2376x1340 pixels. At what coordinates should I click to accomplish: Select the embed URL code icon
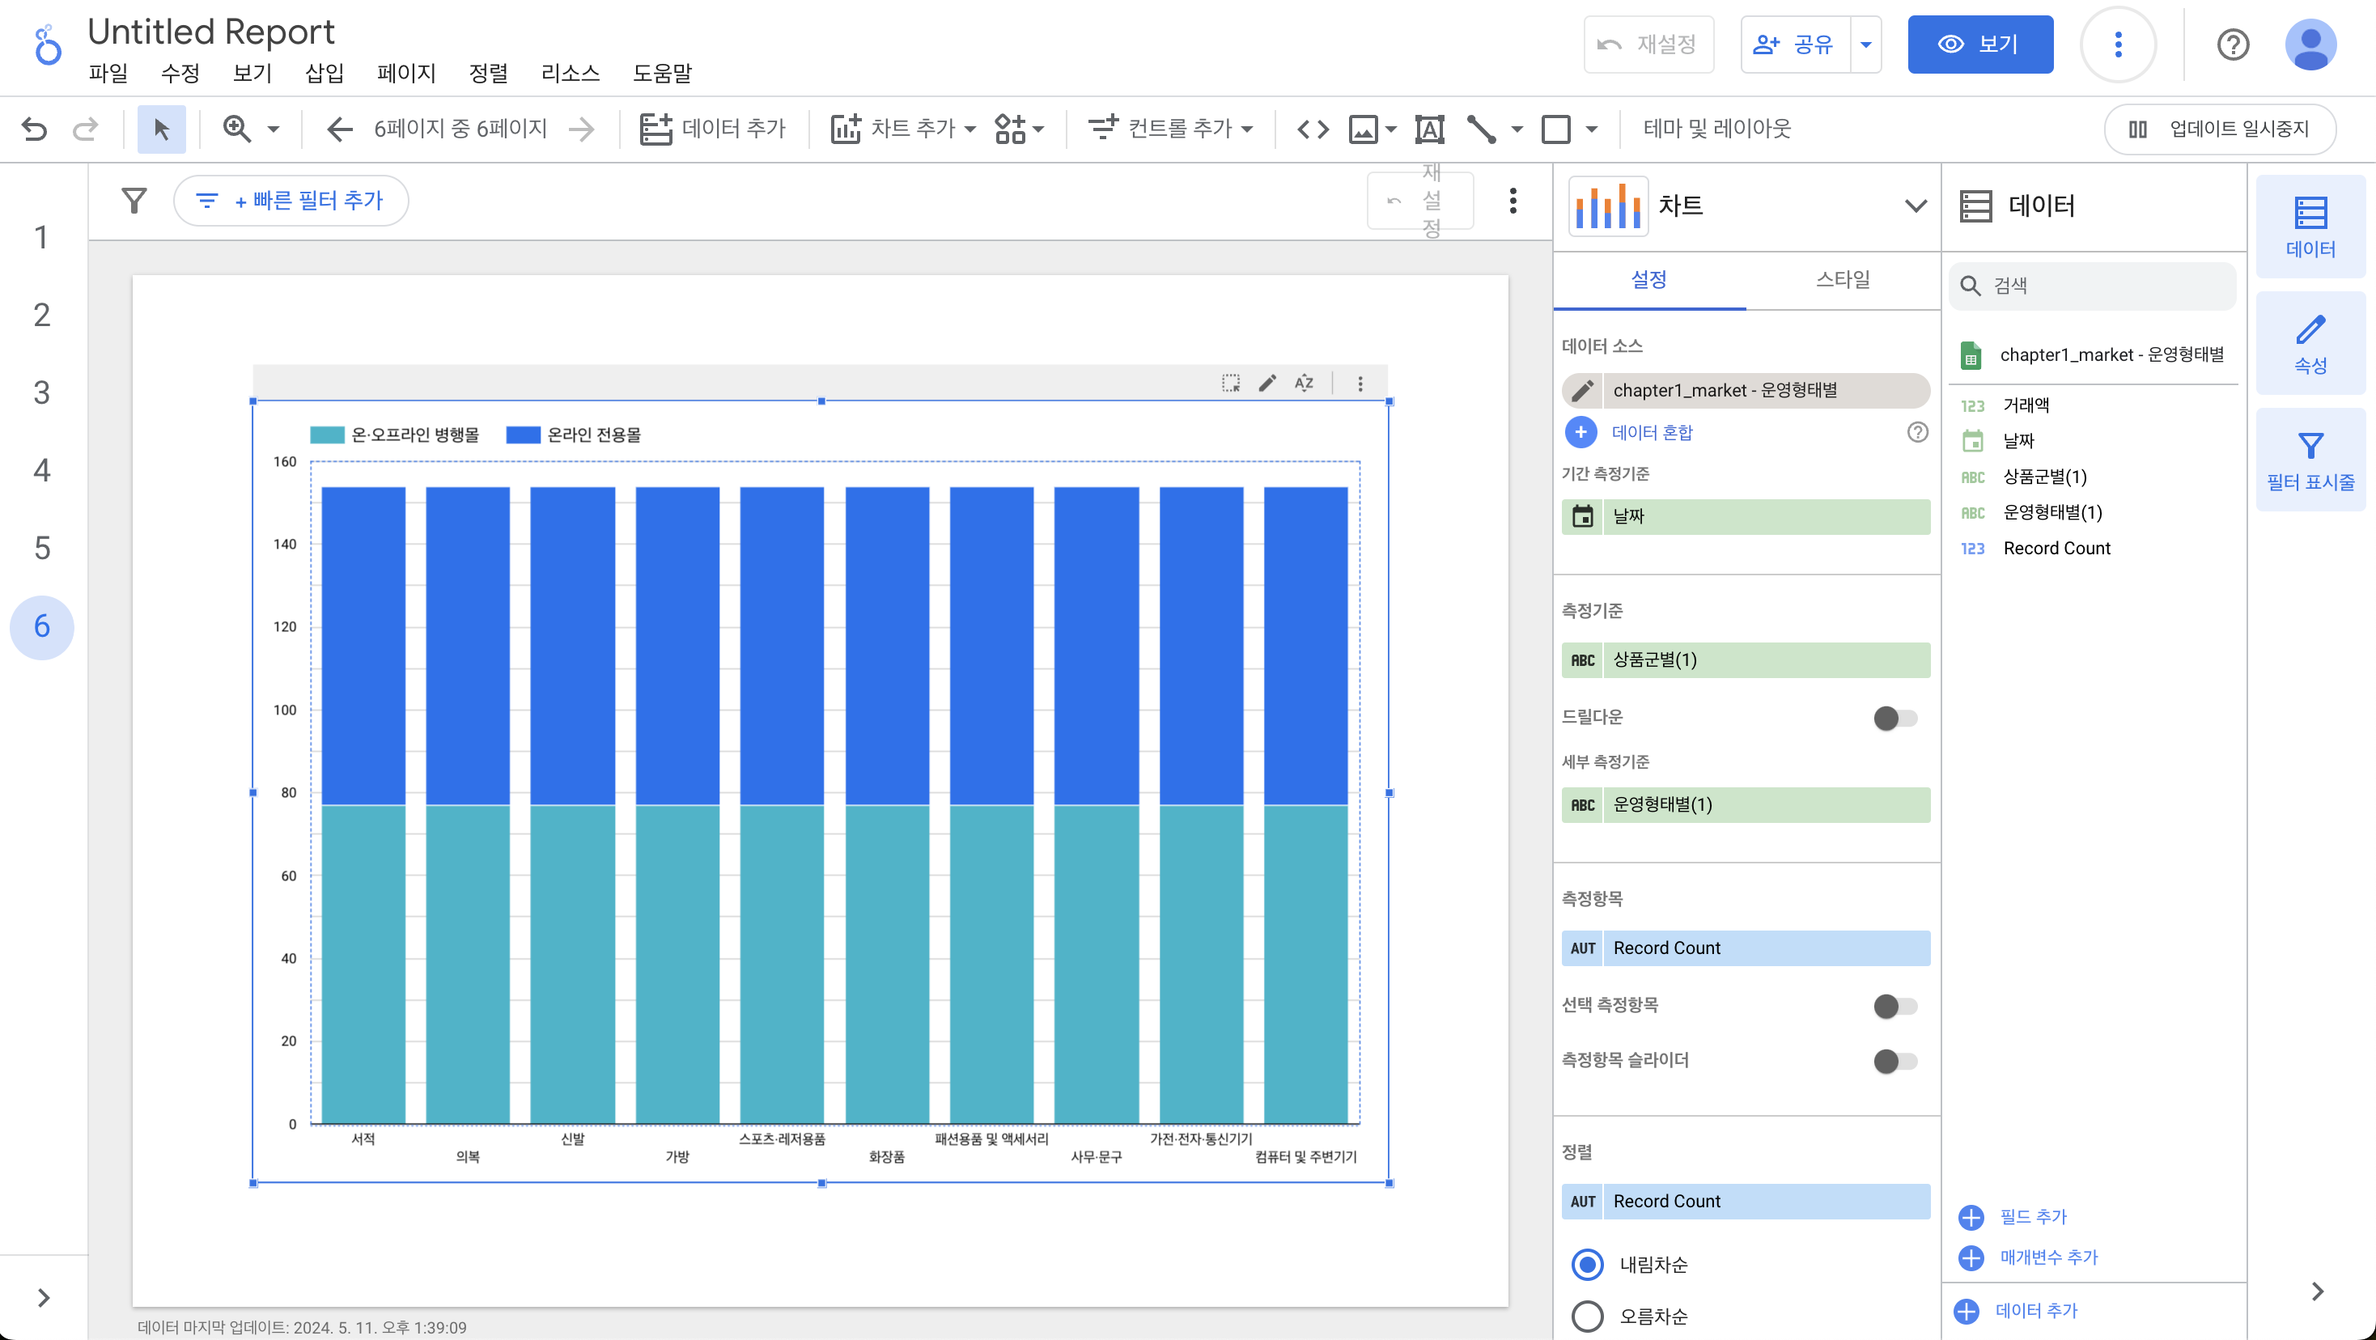click(1313, 129)
